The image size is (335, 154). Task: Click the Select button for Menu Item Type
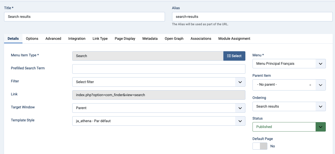point(234,56)
